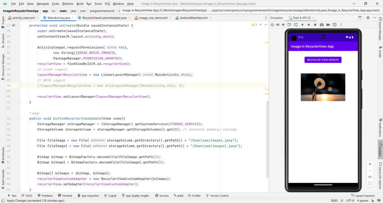Open the Logcat tool window
383x203 pixels.
pos(110,196)
